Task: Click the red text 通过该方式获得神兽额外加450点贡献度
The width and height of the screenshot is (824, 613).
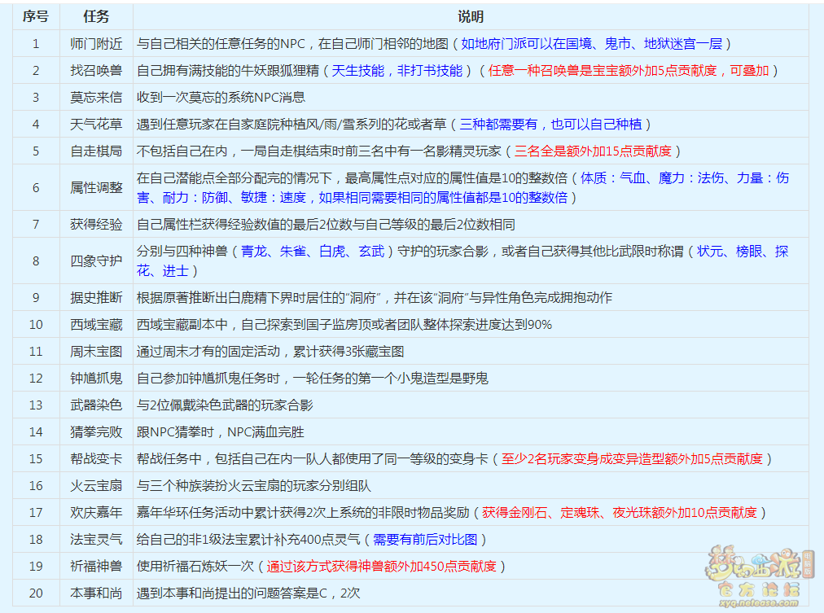Action: click(382, 567)
